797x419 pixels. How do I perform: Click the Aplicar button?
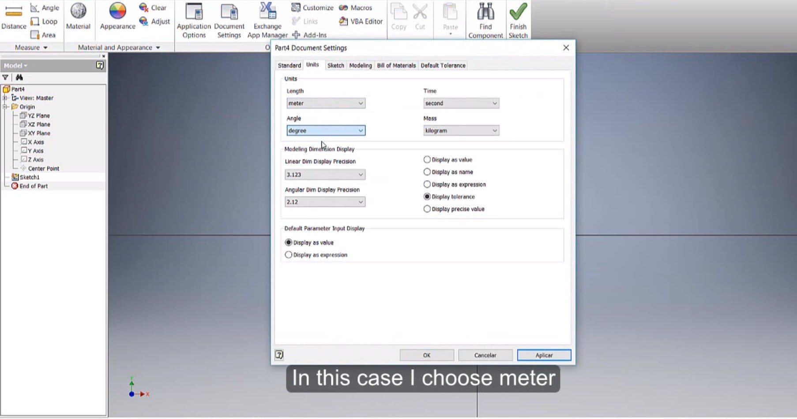[x=544, y=355]
